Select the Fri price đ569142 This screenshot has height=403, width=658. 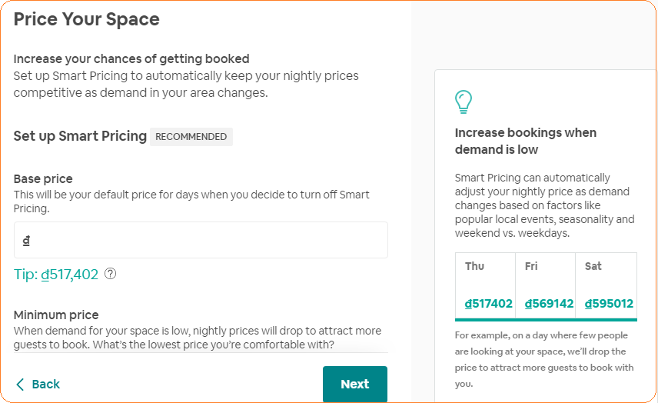click(x=549, y=304)
